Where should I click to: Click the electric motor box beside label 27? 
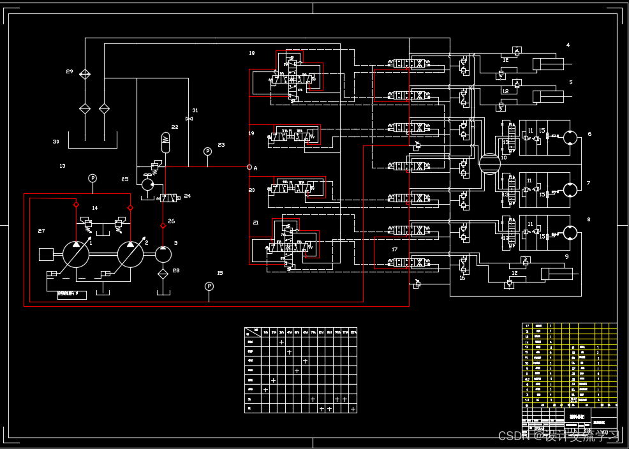(46, 254)
